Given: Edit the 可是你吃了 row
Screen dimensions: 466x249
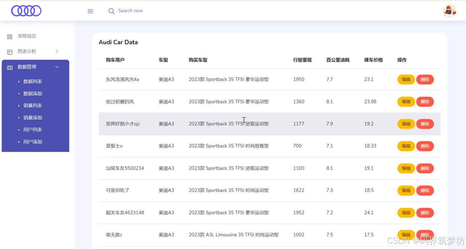Looking at the screenshot, I should (x=406, y=190).
